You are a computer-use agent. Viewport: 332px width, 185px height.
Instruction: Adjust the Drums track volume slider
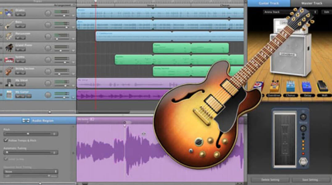coord(62,16)
